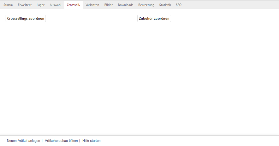Image resolution: width=279 pixels, height=146 pixels.
Task: Open the Erweitert tab
Action: [x=25, y=5]
